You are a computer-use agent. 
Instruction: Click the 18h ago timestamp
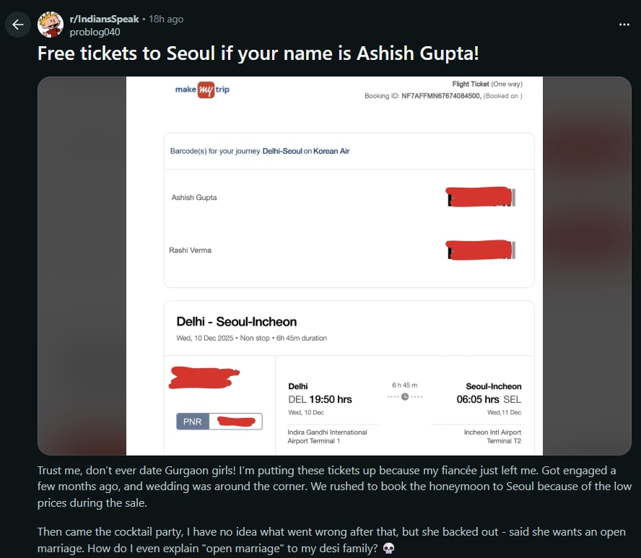point(165,19)
